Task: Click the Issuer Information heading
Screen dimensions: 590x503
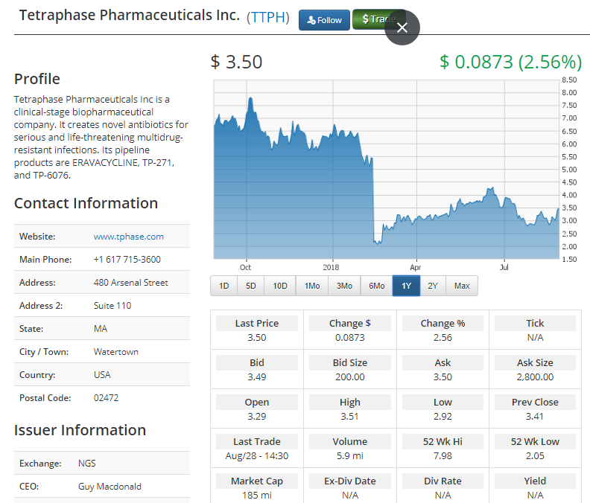Action: tap(80, 430)
